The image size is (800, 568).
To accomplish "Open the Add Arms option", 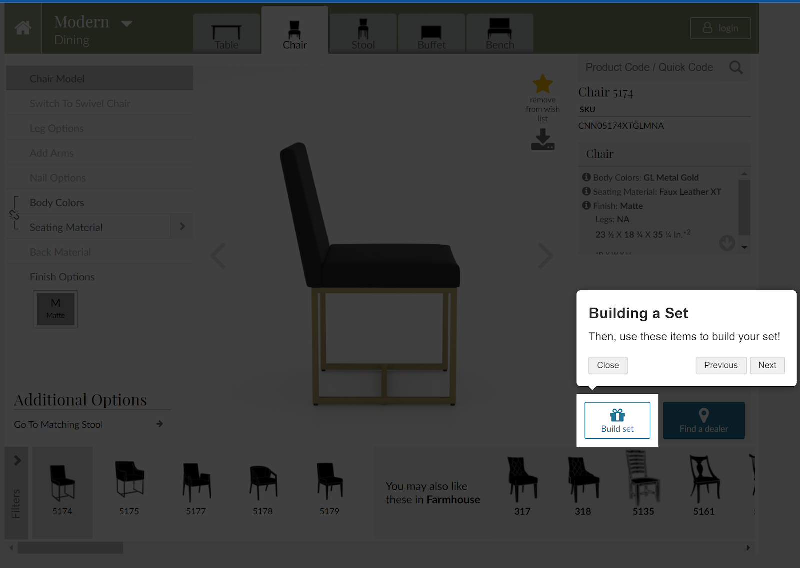I will (99, 153).
